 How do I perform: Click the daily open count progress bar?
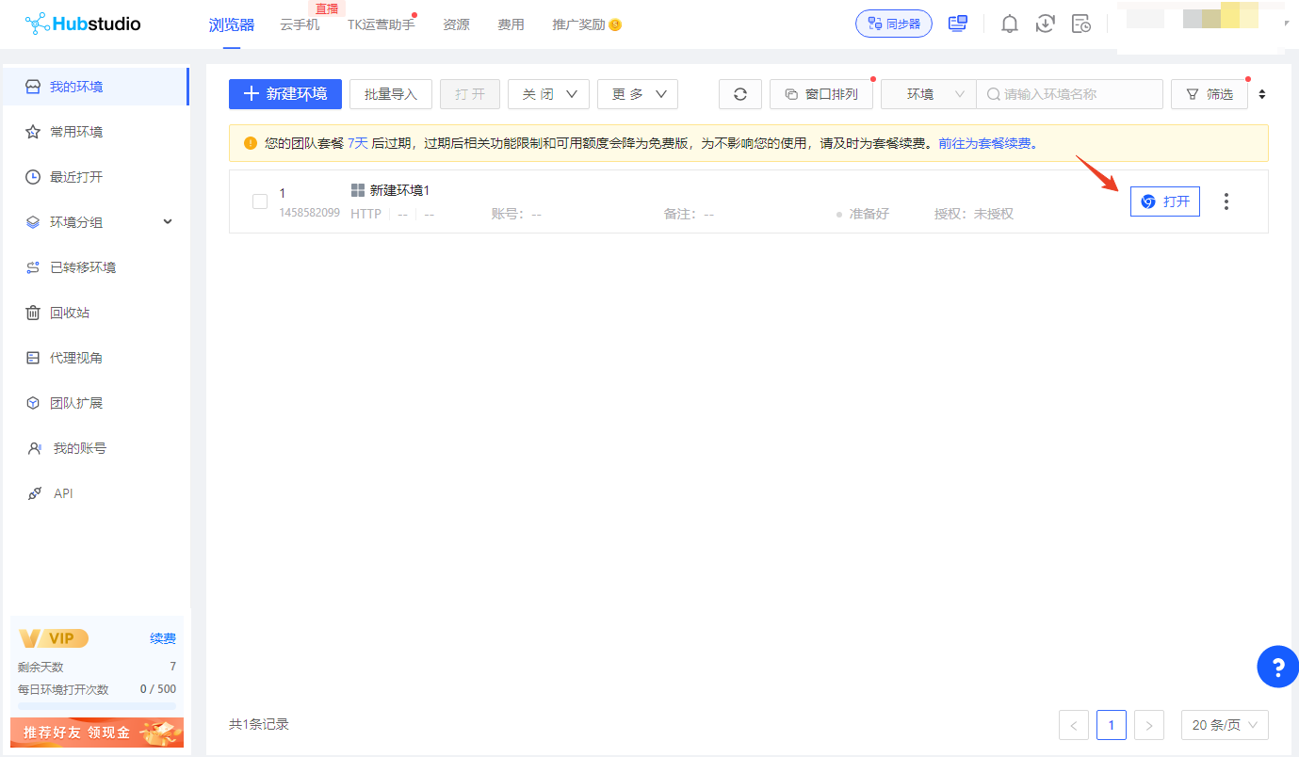point(97,705)
